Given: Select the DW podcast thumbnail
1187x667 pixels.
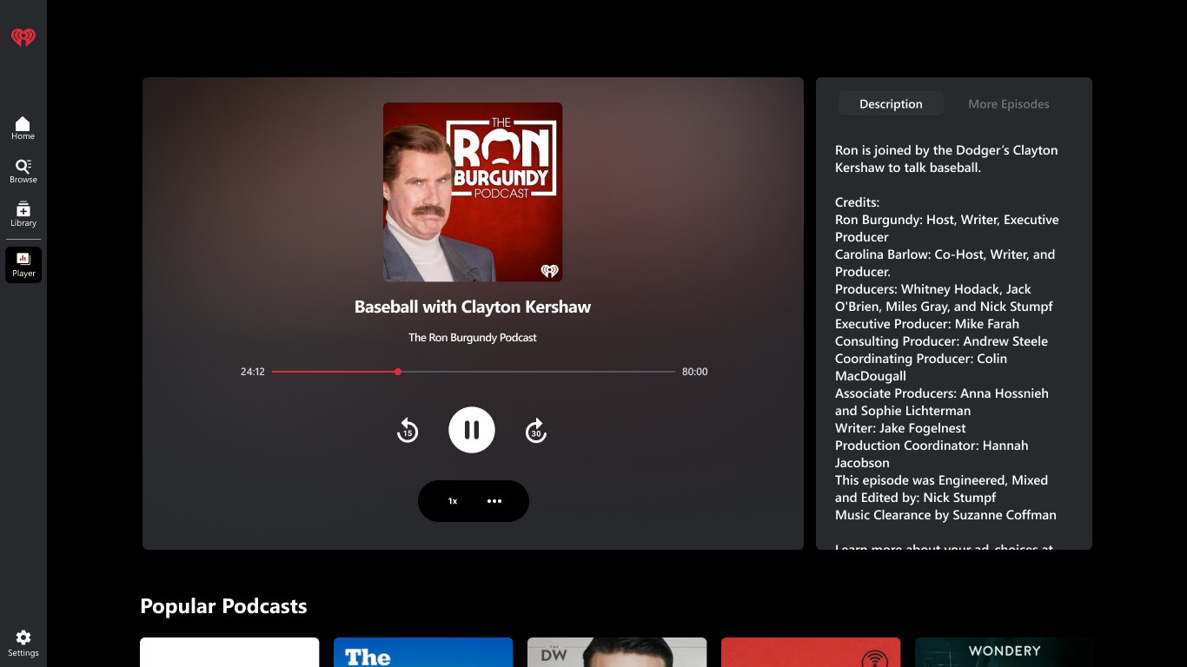Looking at the screenshot, I should pyautogui.click(x=617, y=652).
